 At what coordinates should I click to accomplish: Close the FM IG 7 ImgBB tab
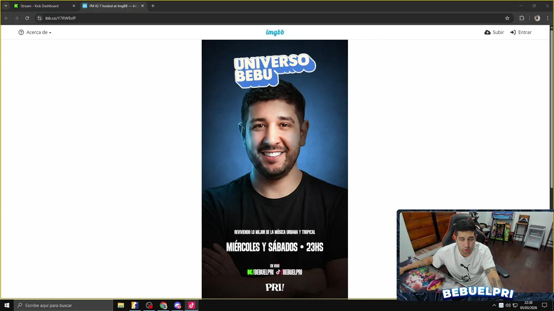[142, 6]
